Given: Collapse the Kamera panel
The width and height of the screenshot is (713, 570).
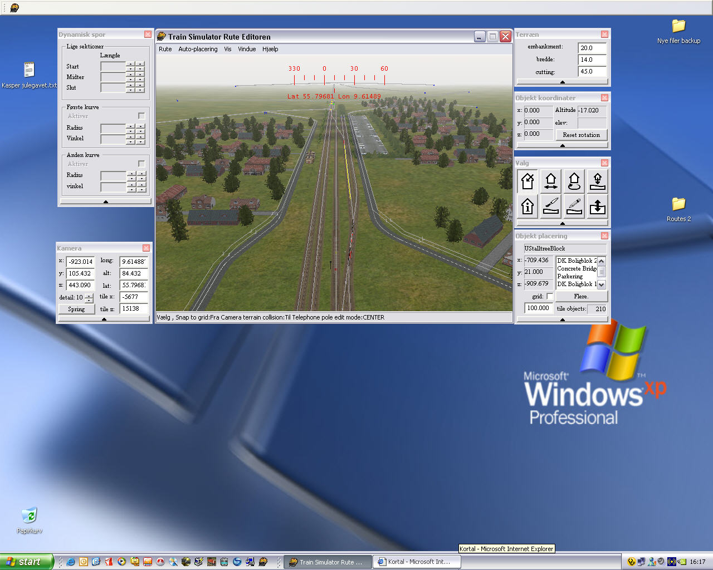Looking at the screenshot, I should point(104,319).
